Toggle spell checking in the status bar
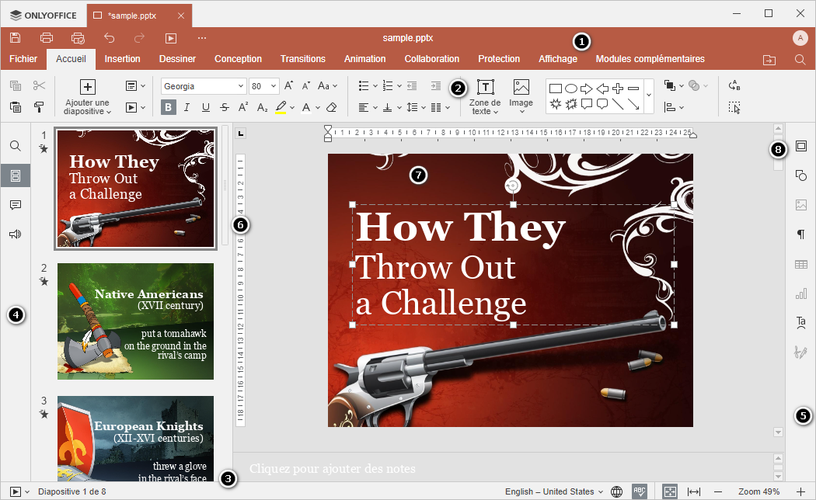Image resolution: width=816 pixels, height=500 pixels. [640, 491]
